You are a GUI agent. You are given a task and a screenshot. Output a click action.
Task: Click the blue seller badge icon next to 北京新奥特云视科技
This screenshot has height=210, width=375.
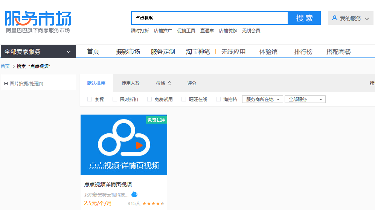click(134, 195)
